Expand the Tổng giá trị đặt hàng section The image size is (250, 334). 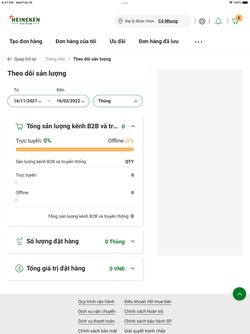pyautogui.click(x=133, y=268)
